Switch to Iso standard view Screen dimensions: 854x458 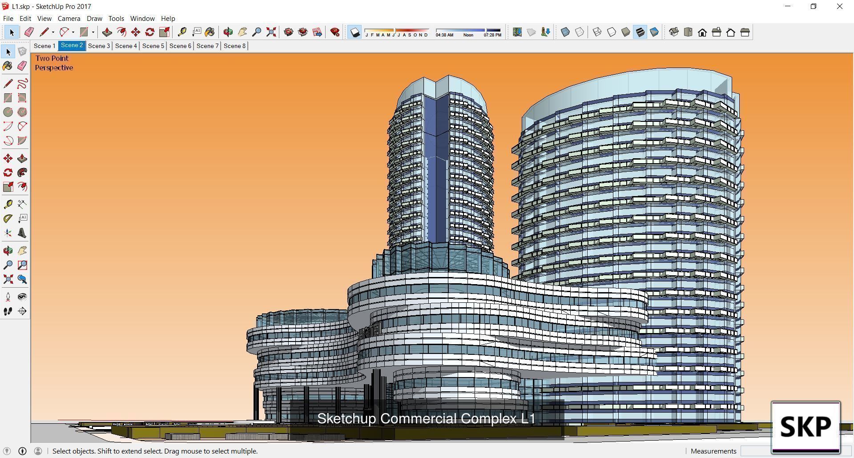(674, 32)
